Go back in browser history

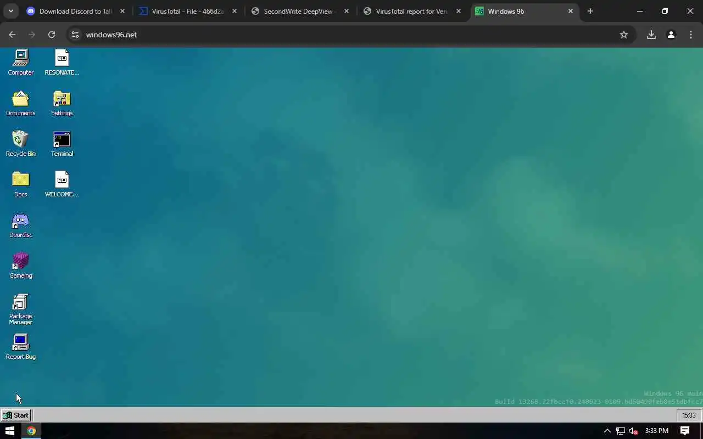pyautogui.click(x=12, y=35)
